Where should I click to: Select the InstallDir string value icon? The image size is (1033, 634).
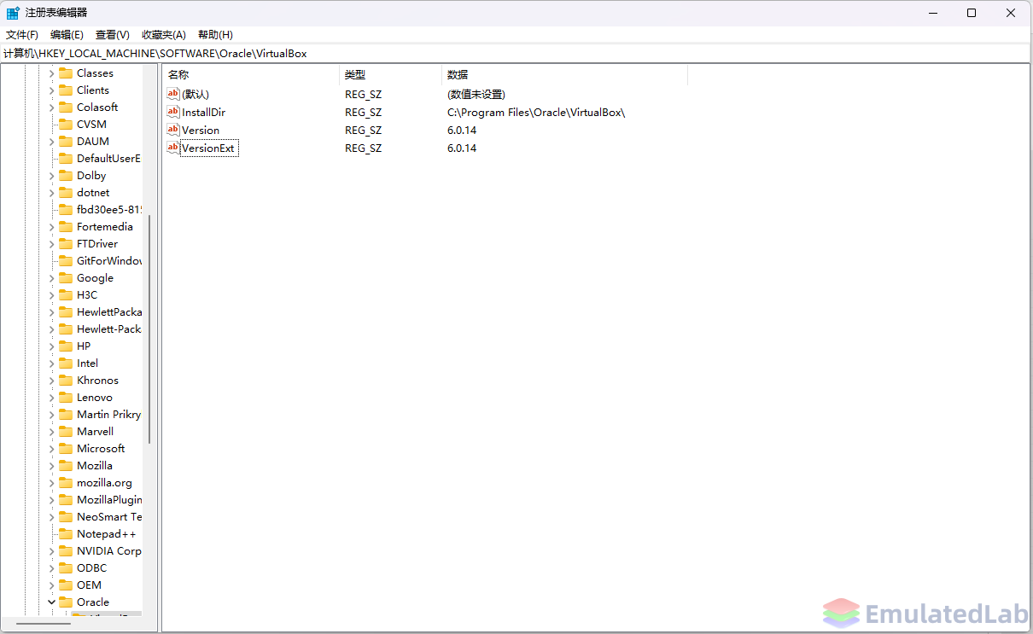[173, 112]
